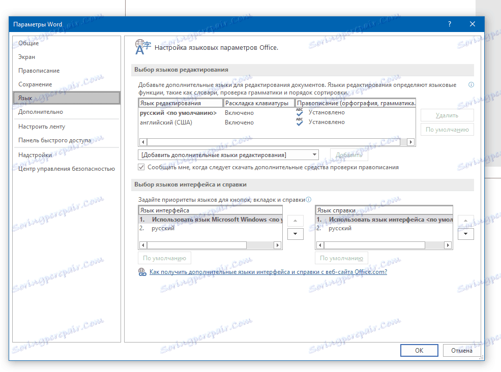The image size is (501, 372).
Task: Open the Дополнительно settings category
Action: coord(67,112)
